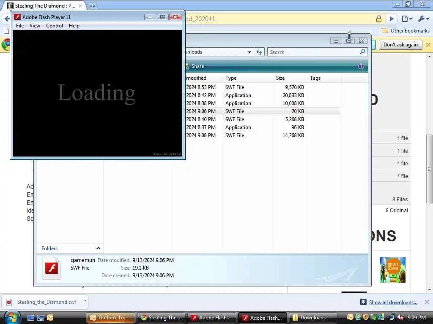Click Switch between windows quick launch icon
This screenshot has width=433, height=324.
[x=40, y=318]
